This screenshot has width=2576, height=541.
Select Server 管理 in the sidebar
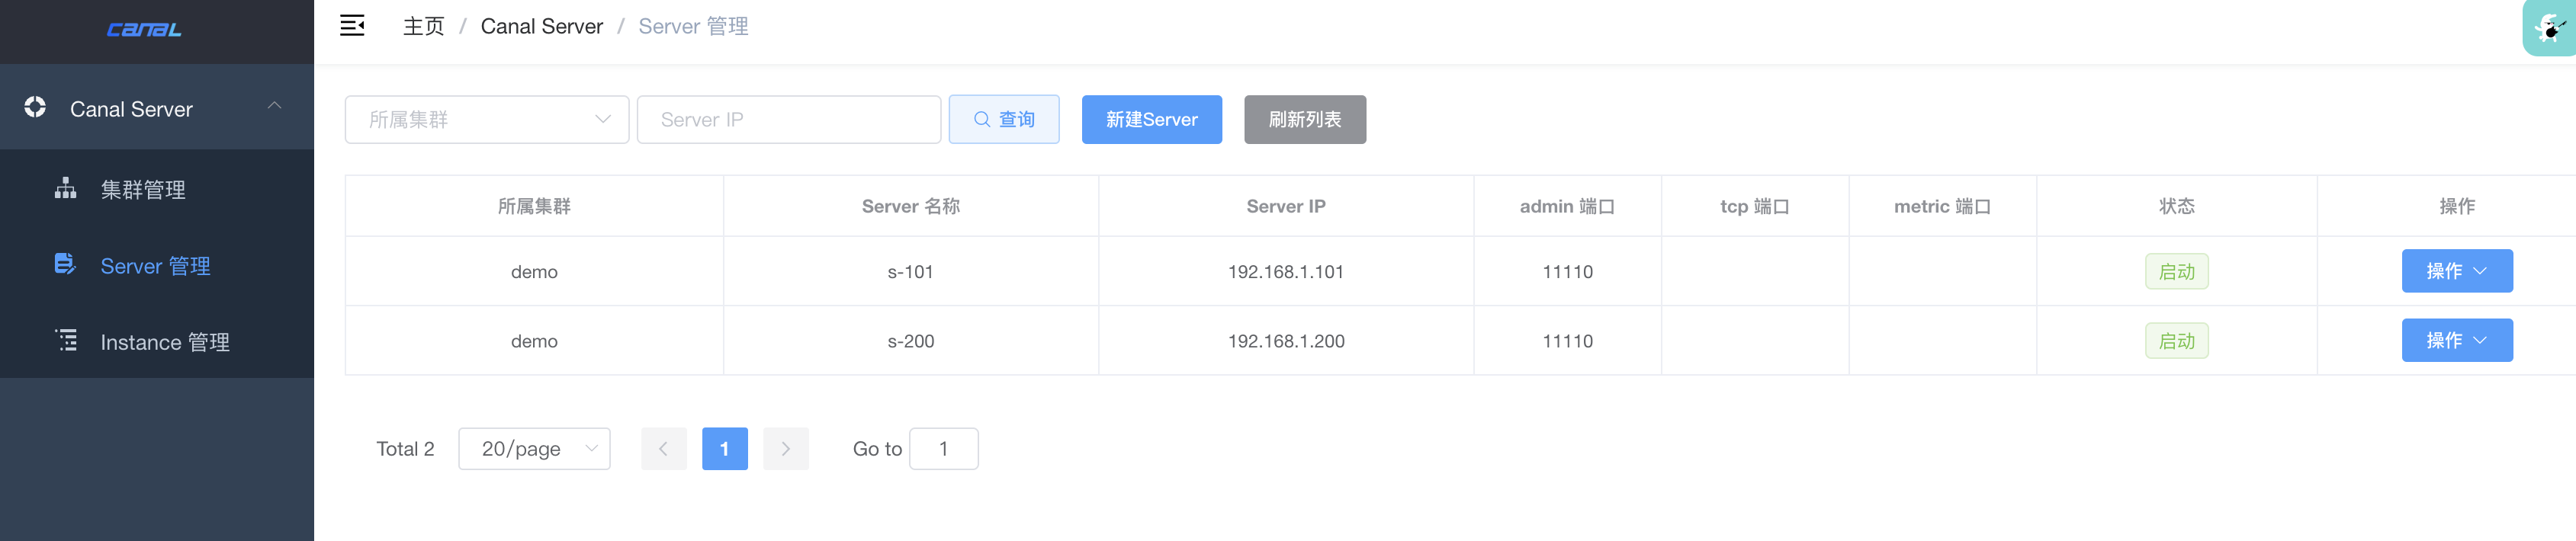[x=156, y=266]
